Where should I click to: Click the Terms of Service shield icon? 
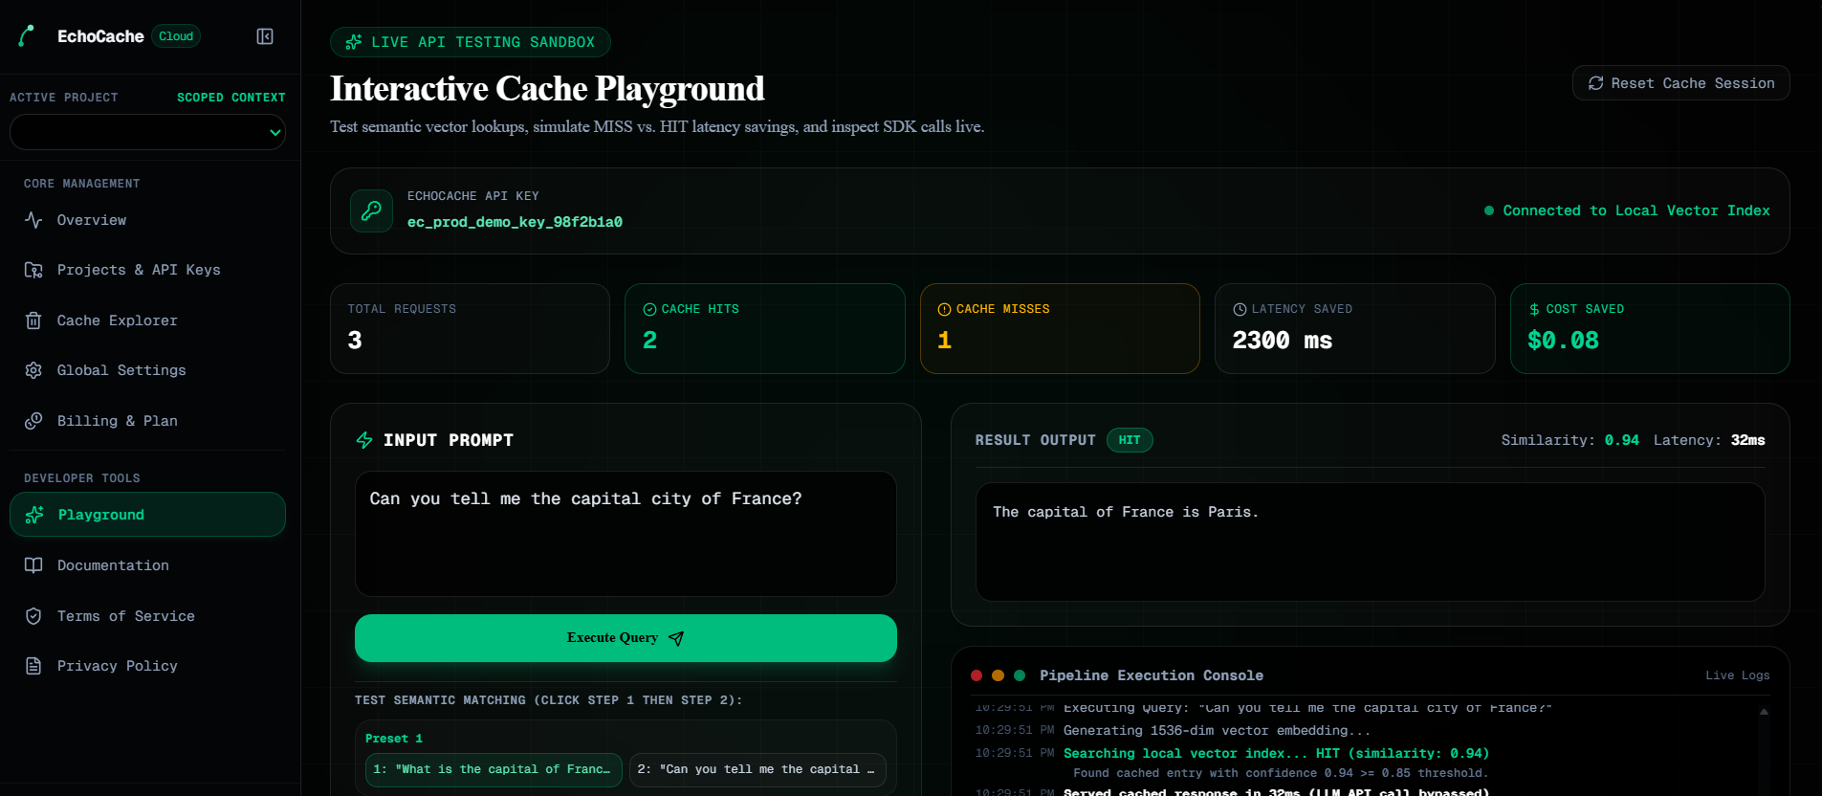[x=33, y=616]
